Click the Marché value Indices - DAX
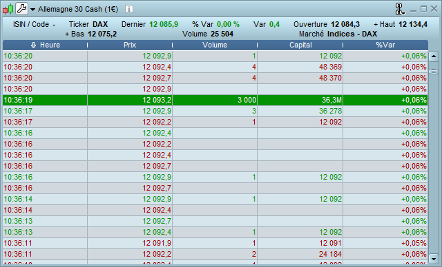The image size is (442, 267). (x=352, y=34)
